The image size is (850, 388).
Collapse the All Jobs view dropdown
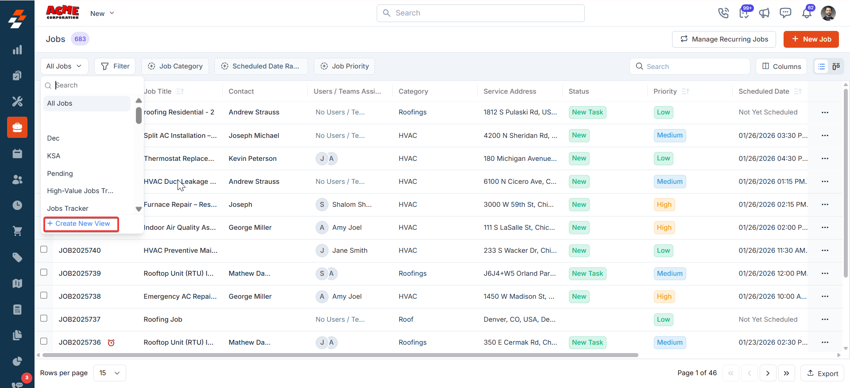point(64,66)
